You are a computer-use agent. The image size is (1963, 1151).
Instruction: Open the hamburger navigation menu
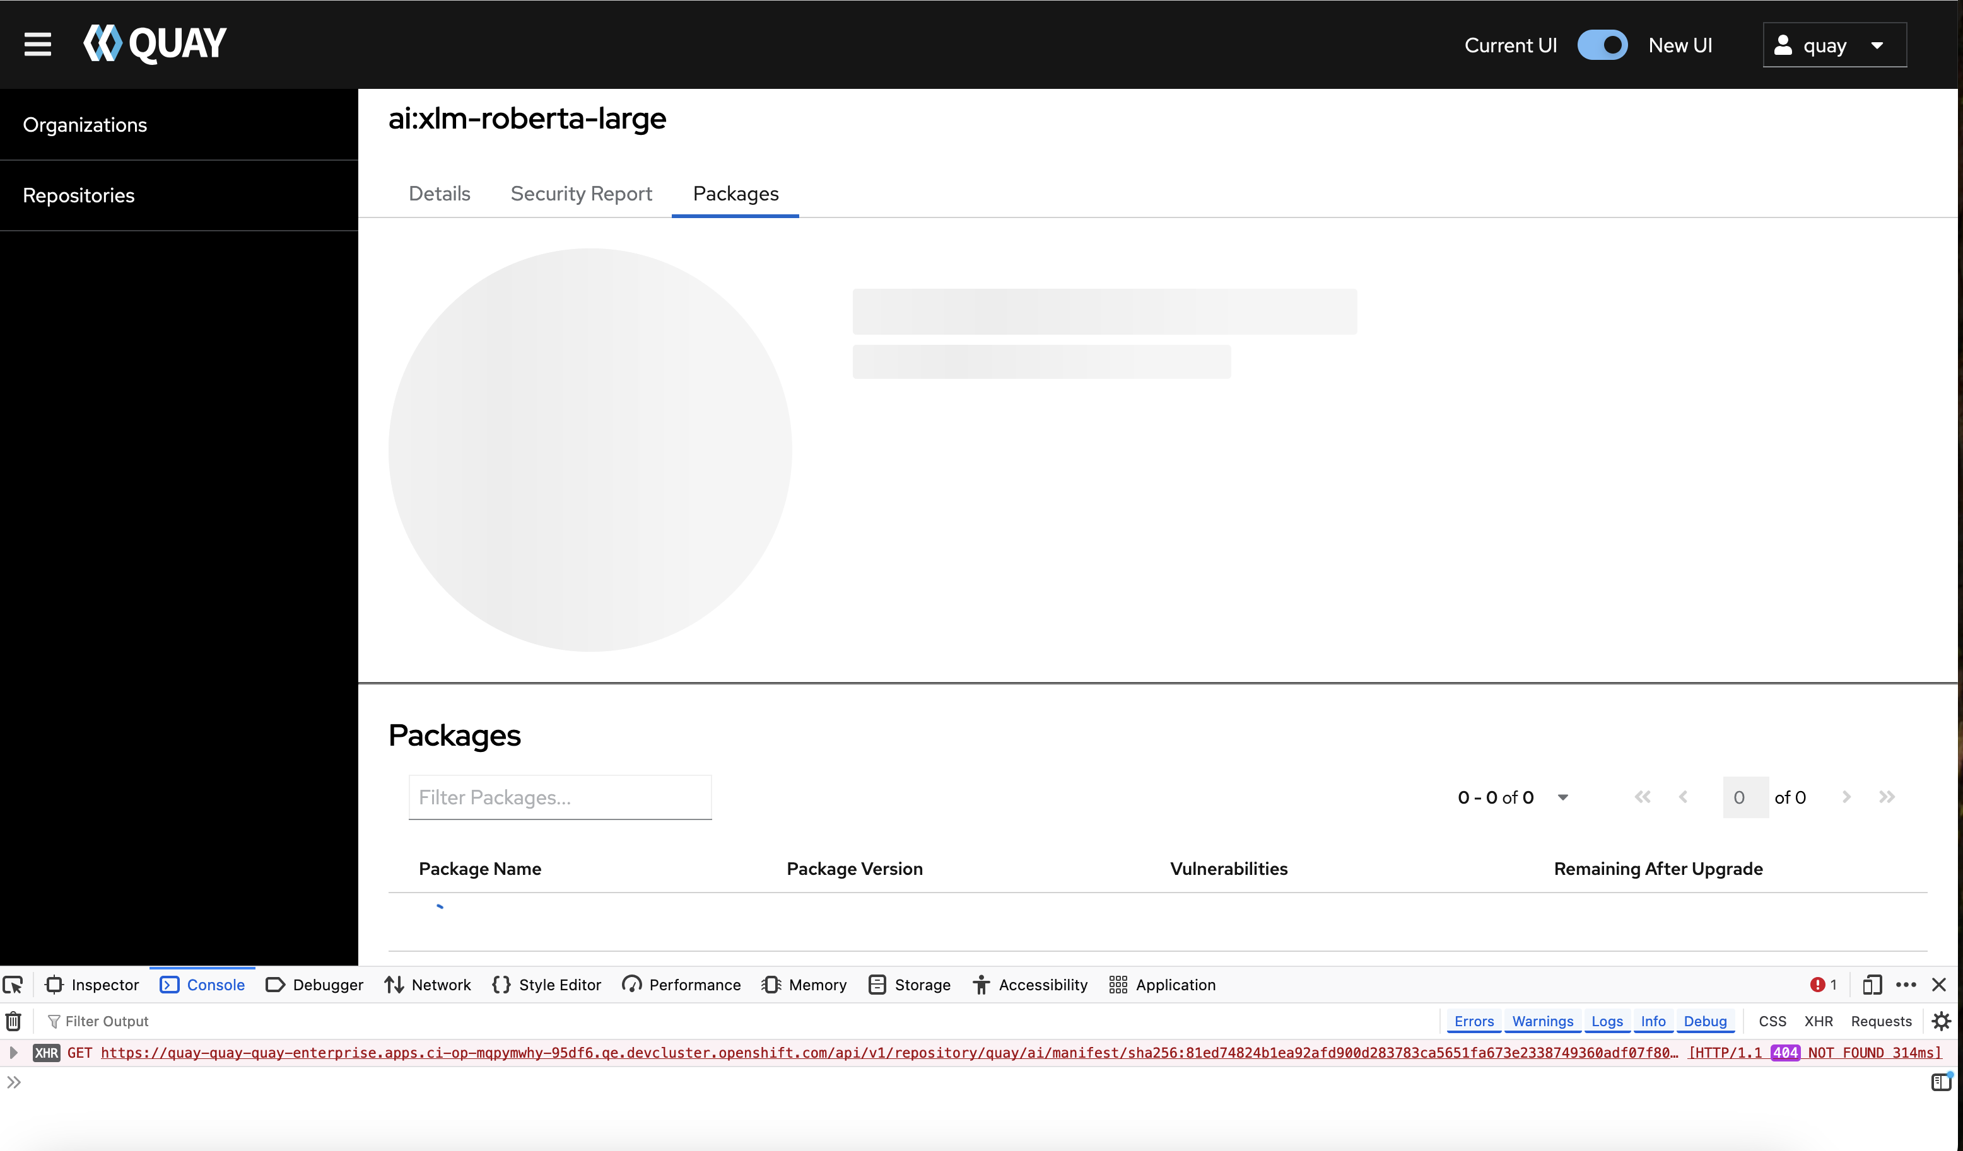coord(37,44)
